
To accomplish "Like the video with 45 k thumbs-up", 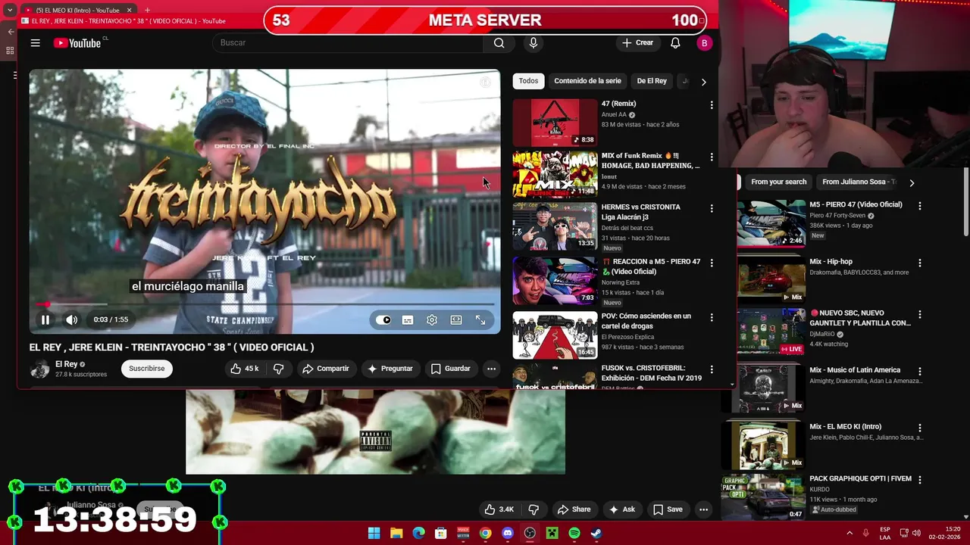I will pyautogui.click(x=245, y=369).
